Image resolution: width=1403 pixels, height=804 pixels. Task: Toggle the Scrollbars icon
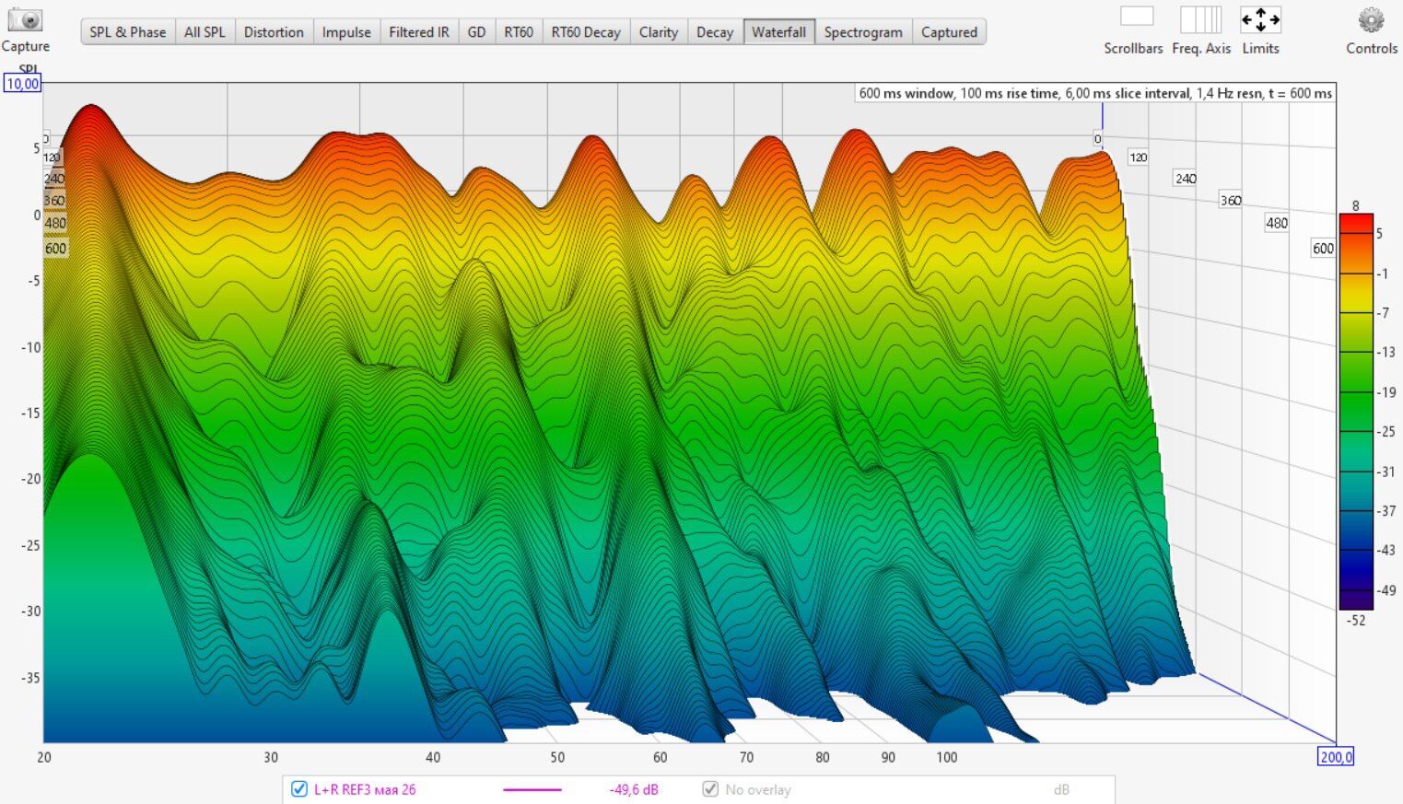1136,17
